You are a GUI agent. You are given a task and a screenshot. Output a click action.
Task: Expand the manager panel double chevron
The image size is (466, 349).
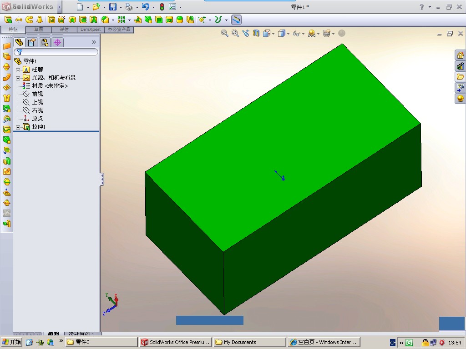(94, 42)
